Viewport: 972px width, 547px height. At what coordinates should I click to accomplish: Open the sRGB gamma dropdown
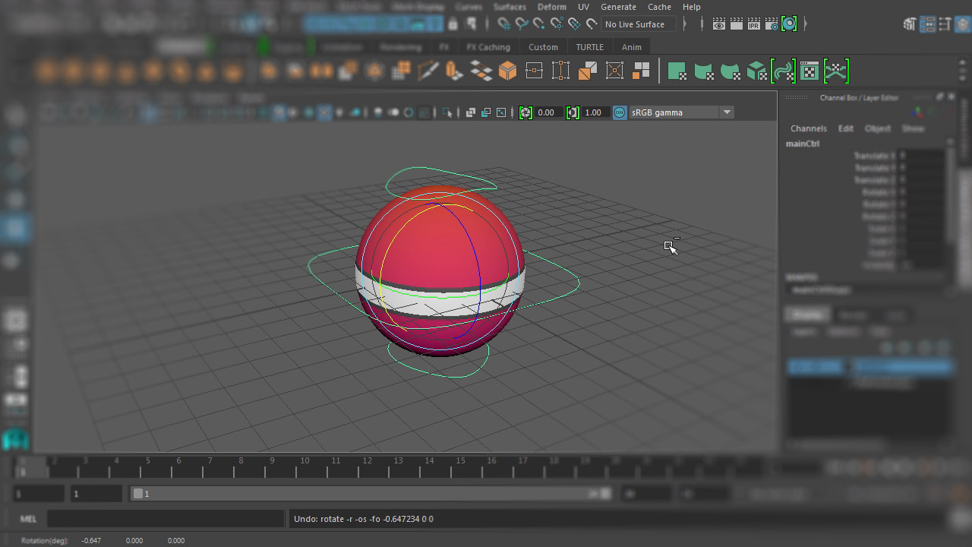click(727, 112)
